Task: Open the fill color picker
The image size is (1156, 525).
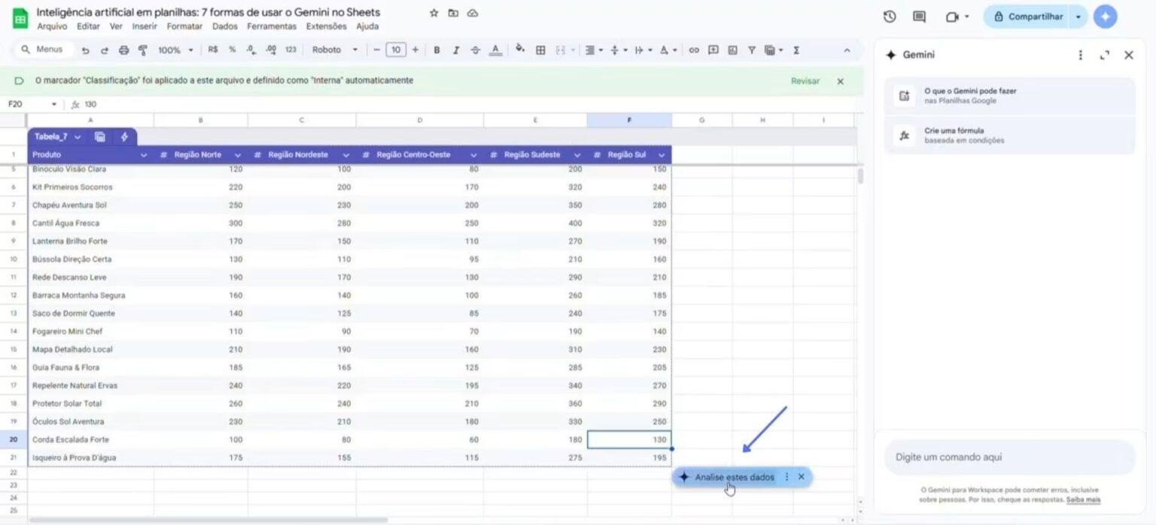Action: coord(519,50)
